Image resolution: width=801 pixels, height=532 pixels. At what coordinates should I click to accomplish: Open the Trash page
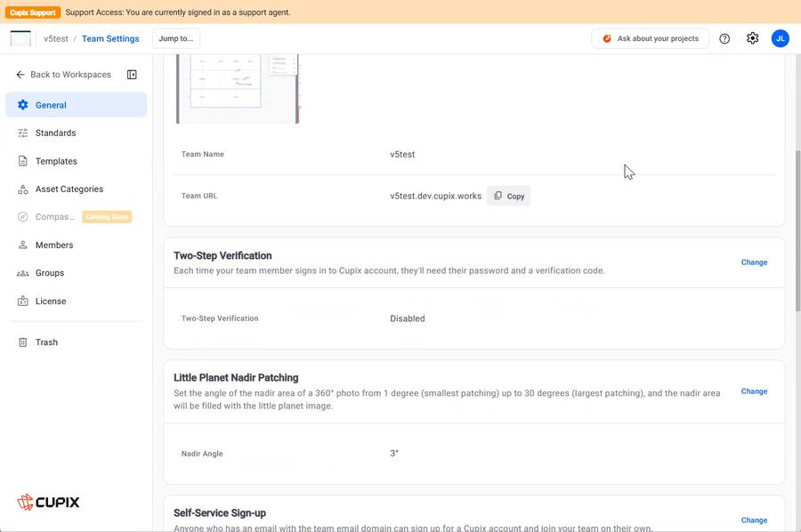[77, 343]
